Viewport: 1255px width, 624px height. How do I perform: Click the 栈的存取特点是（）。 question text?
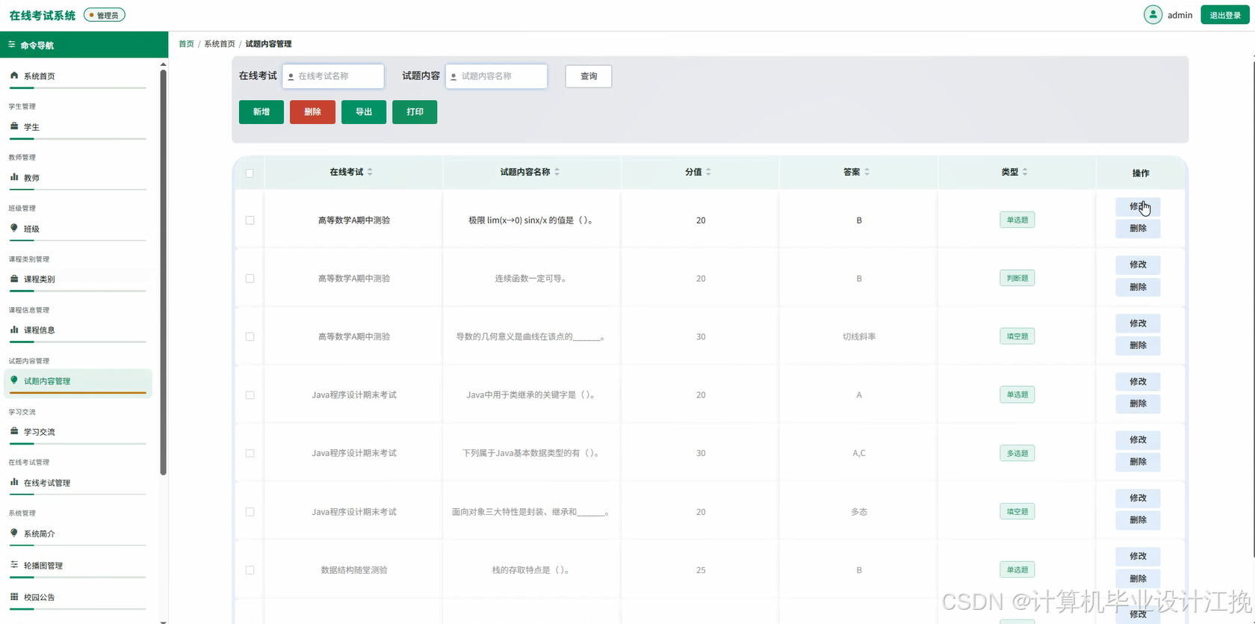click(x=533, y=570)
